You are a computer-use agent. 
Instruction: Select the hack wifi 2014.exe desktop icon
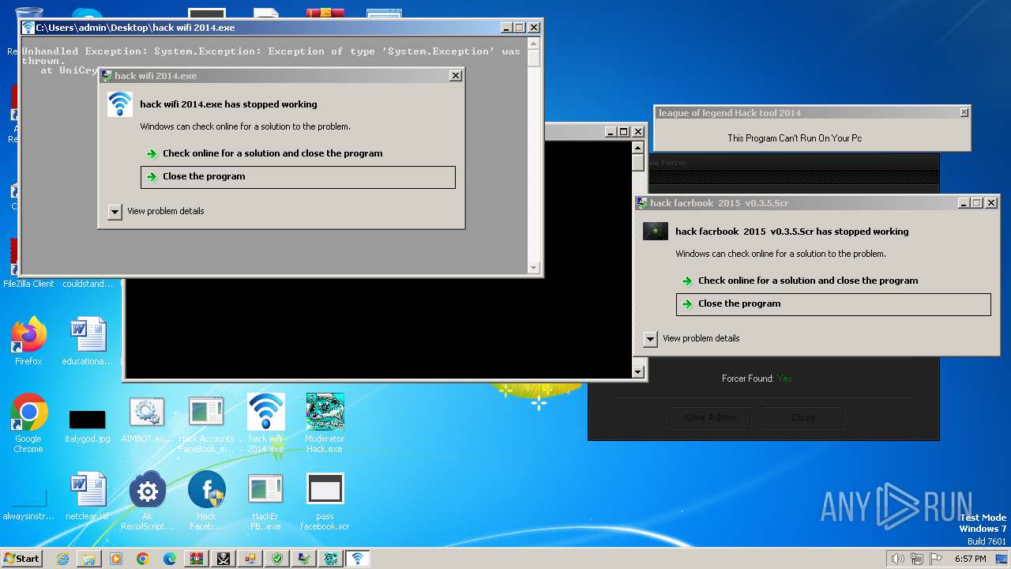pos(265,424)
